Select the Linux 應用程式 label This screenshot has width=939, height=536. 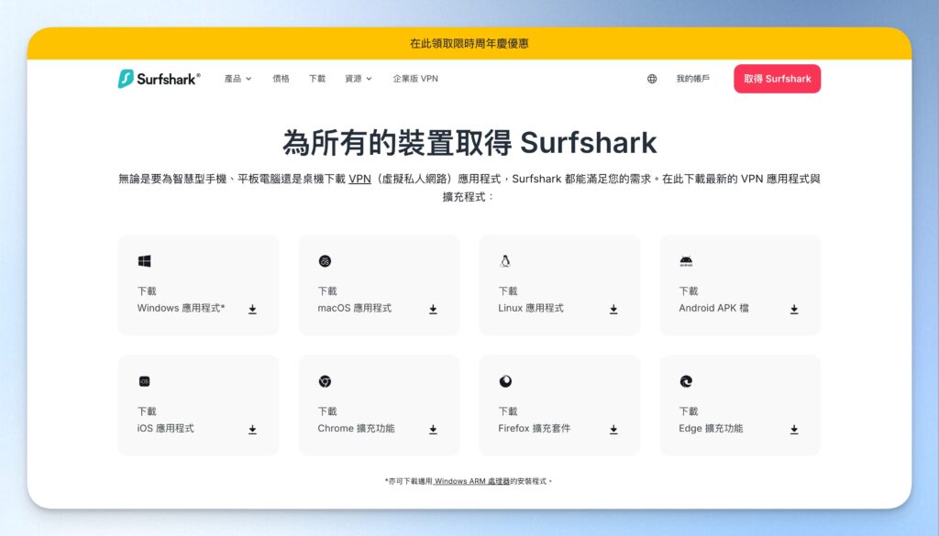[531, 308]
